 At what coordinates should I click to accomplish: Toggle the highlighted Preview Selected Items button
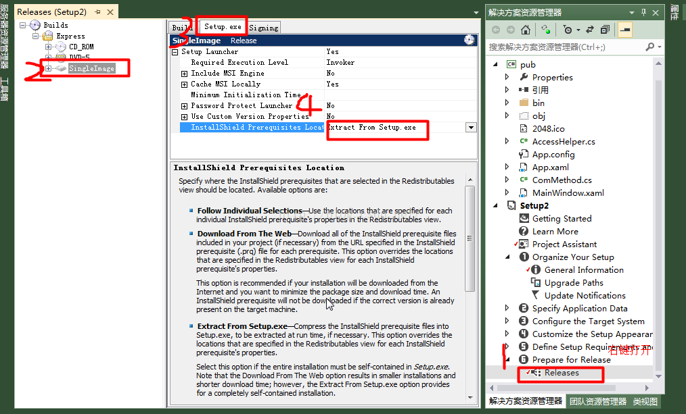[625, 30]
